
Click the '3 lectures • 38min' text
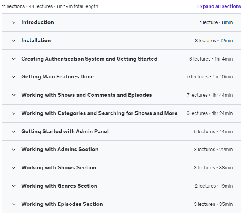pyautogui.click(x=213, y=168)
